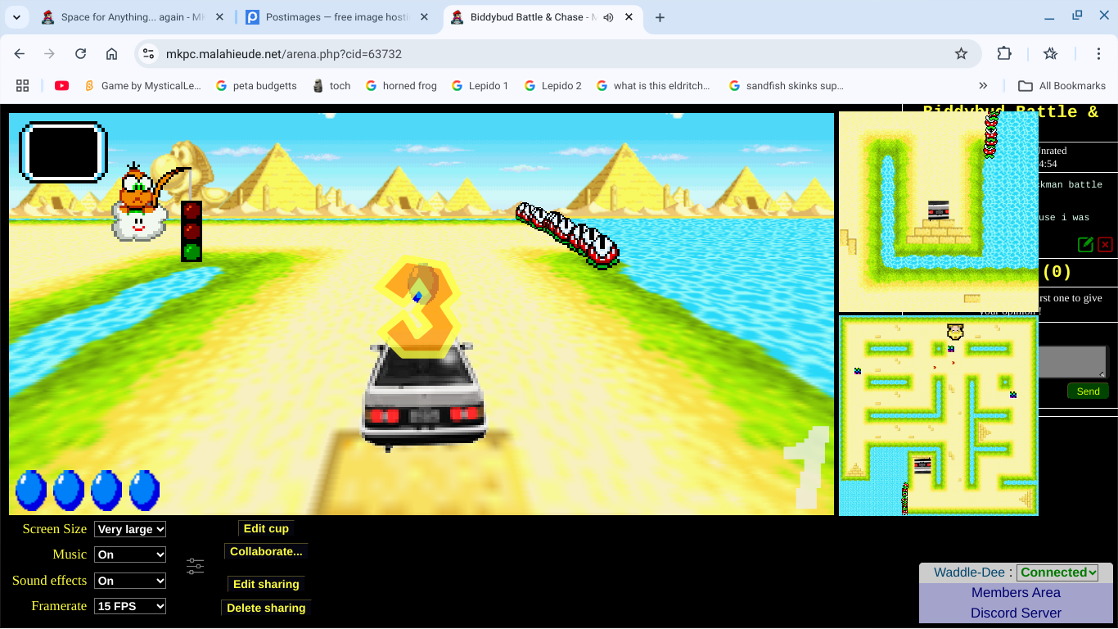Click the comment text area

click(1073, 362)
